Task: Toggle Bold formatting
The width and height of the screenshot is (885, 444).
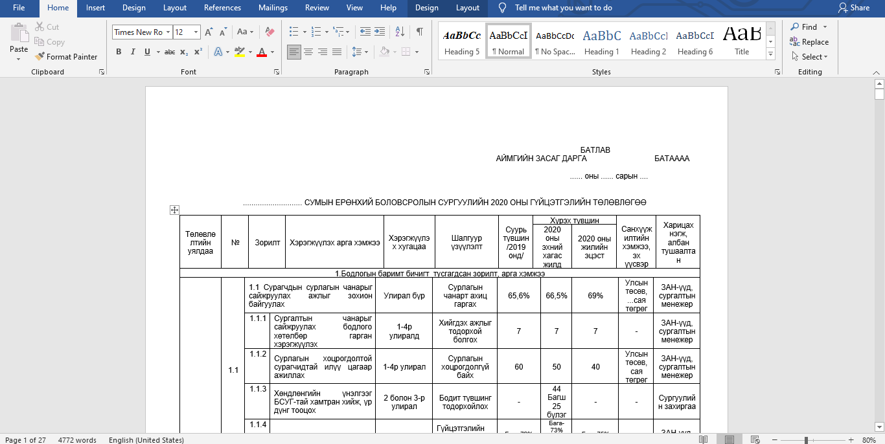Action: (x=119, y=52)
